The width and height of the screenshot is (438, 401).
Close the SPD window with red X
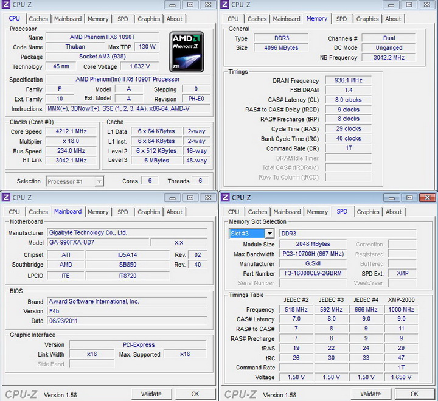click(x=427, y=198)
